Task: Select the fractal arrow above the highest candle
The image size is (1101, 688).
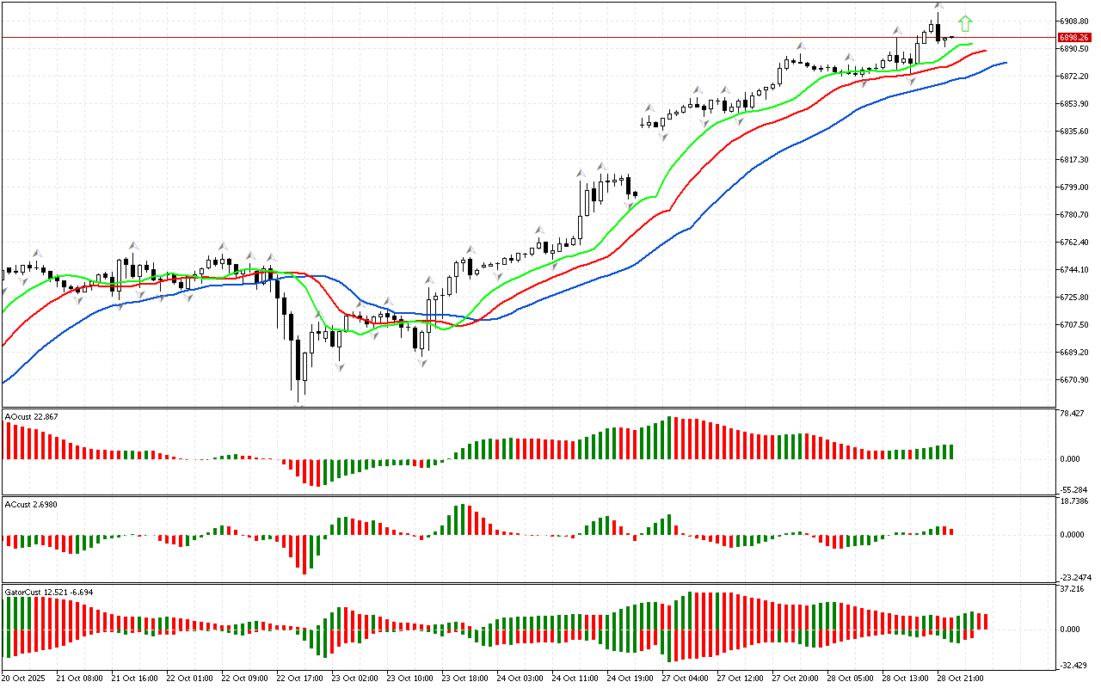Action: point(938,7)
